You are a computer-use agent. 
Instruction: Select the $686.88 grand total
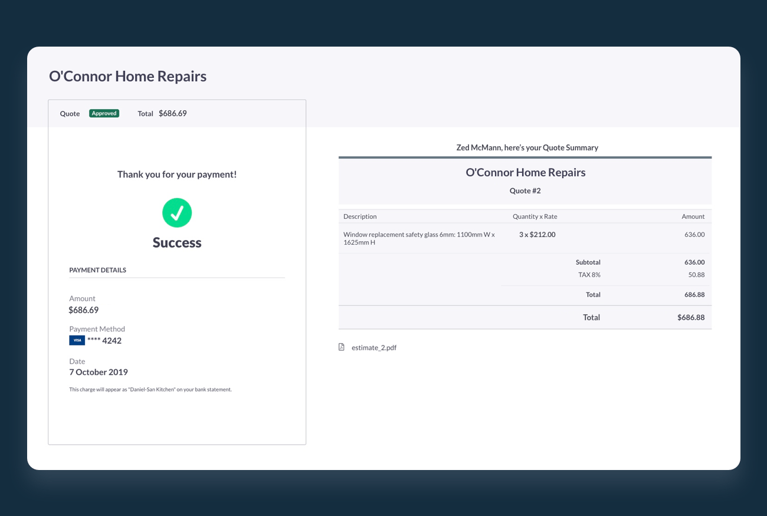click(691, 317)
